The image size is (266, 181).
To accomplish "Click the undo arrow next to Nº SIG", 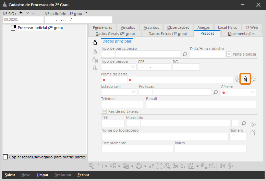I will [x=21, y=13].
